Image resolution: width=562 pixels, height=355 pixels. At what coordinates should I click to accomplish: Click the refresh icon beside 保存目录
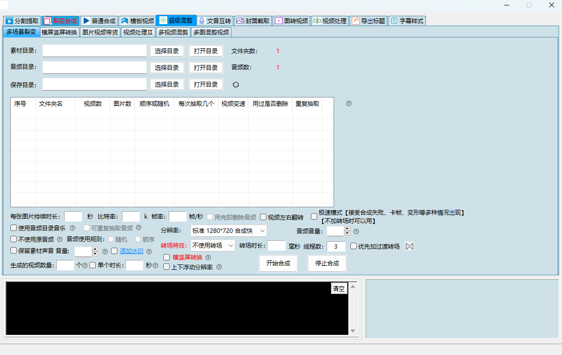point(236,85)
